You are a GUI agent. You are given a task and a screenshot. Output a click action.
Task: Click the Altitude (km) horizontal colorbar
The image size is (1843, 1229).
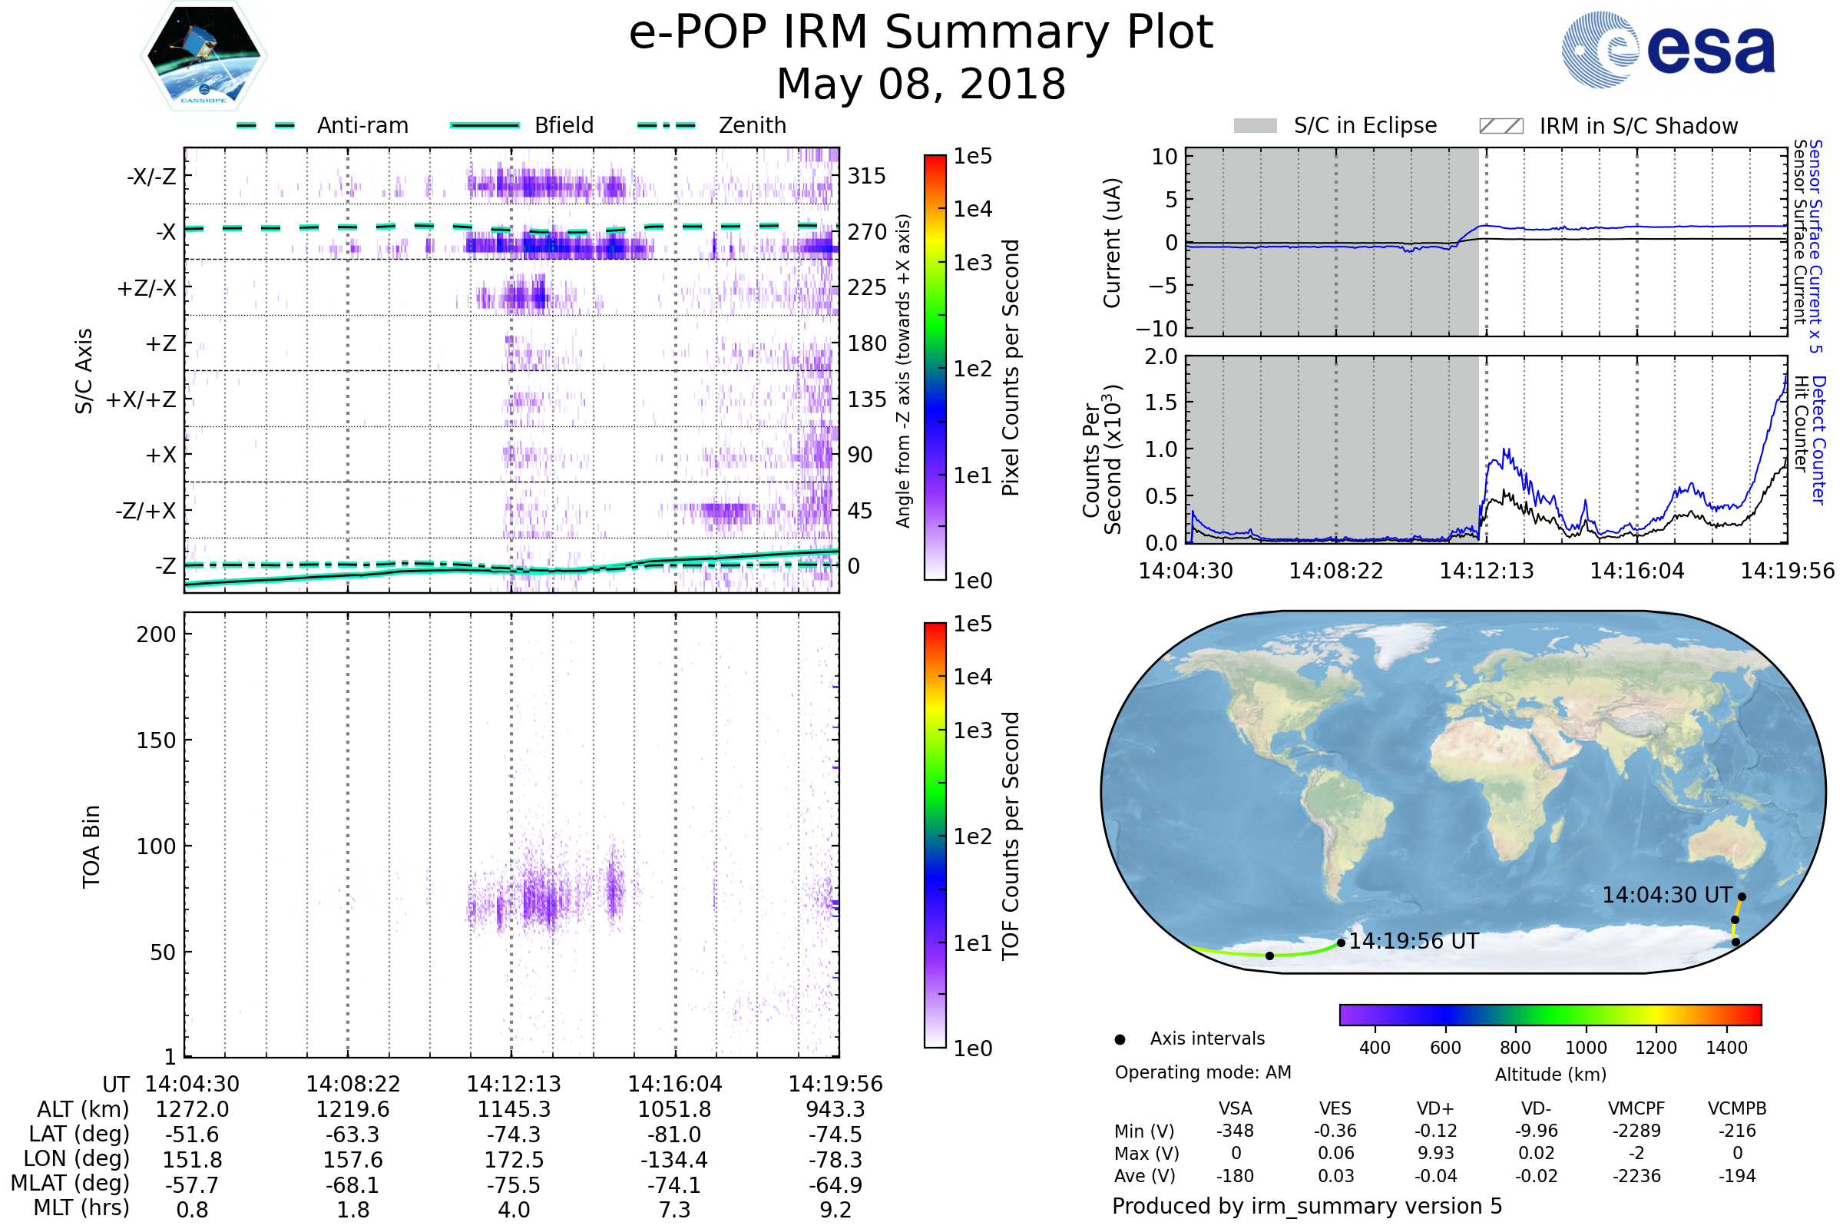[x=1550, y=1014]
